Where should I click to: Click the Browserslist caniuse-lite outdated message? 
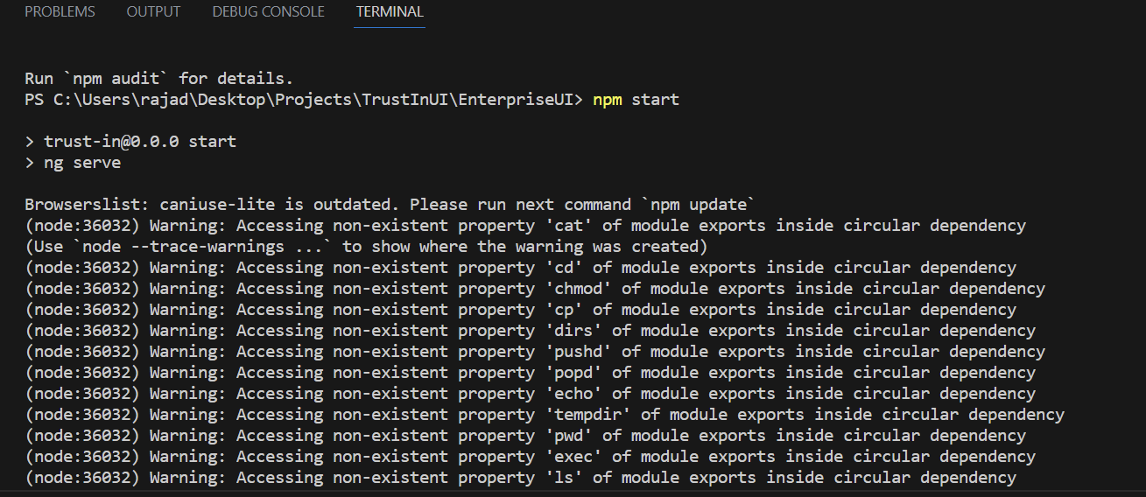pyautogui.click(x=388, y=205)
